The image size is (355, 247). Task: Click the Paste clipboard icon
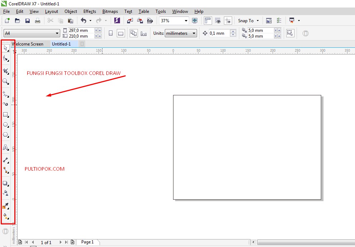point(71,21)
